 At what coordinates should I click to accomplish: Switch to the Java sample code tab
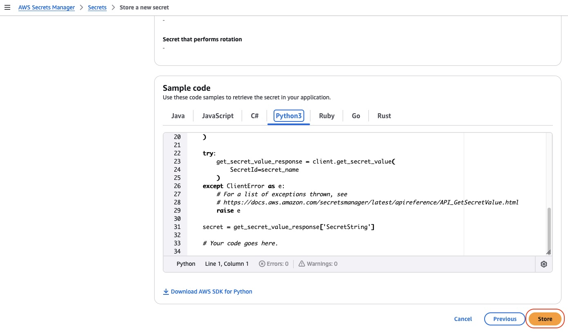click(x=177, y=116)
